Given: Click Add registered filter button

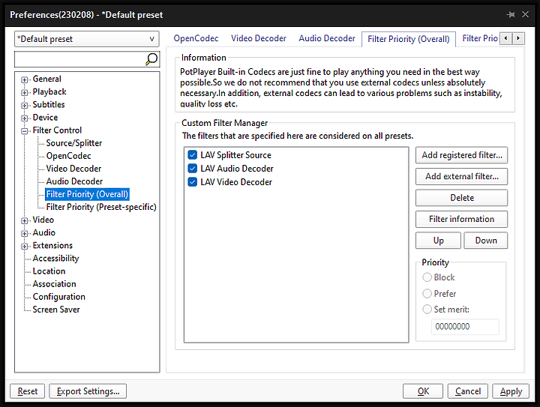Looking at the screenshot, I should 461,155.
